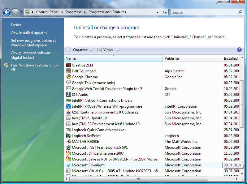The image size is (247, 184).
Task: Select the Google Chrome program name
Action: tap(85, 77)
